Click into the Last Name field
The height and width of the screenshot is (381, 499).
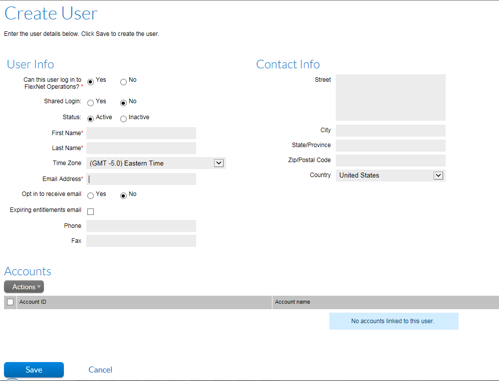click(x=141, y=148)
